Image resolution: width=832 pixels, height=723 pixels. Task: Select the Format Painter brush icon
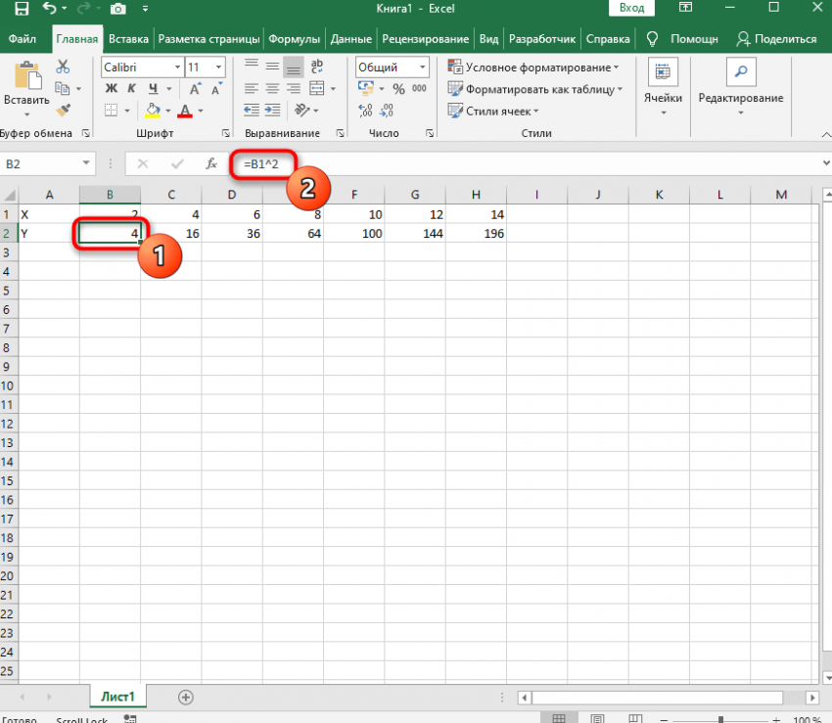(64, 110)
